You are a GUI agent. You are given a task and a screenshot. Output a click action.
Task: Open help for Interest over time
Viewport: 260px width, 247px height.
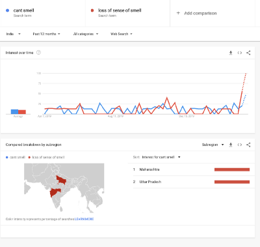38,53
